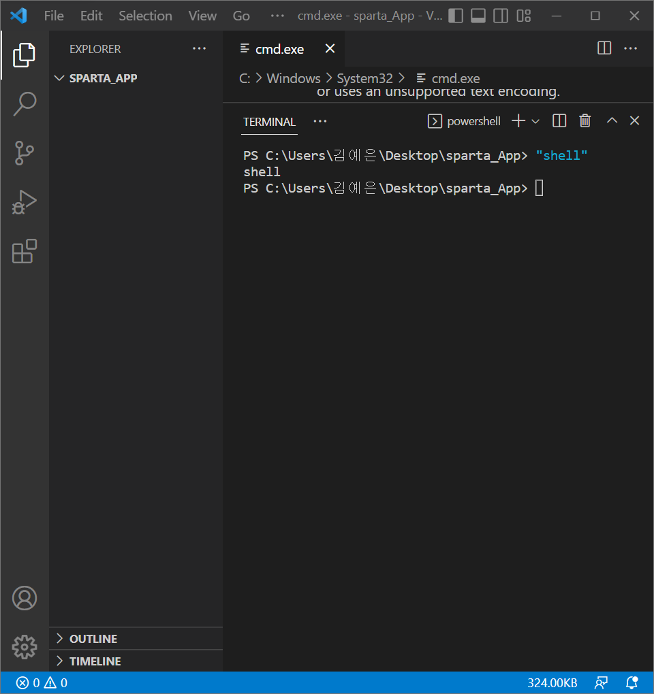The width and height of the screenshot is (654, 694).
Task: Click the VS Code logo icon
Action: click(18, 16)
